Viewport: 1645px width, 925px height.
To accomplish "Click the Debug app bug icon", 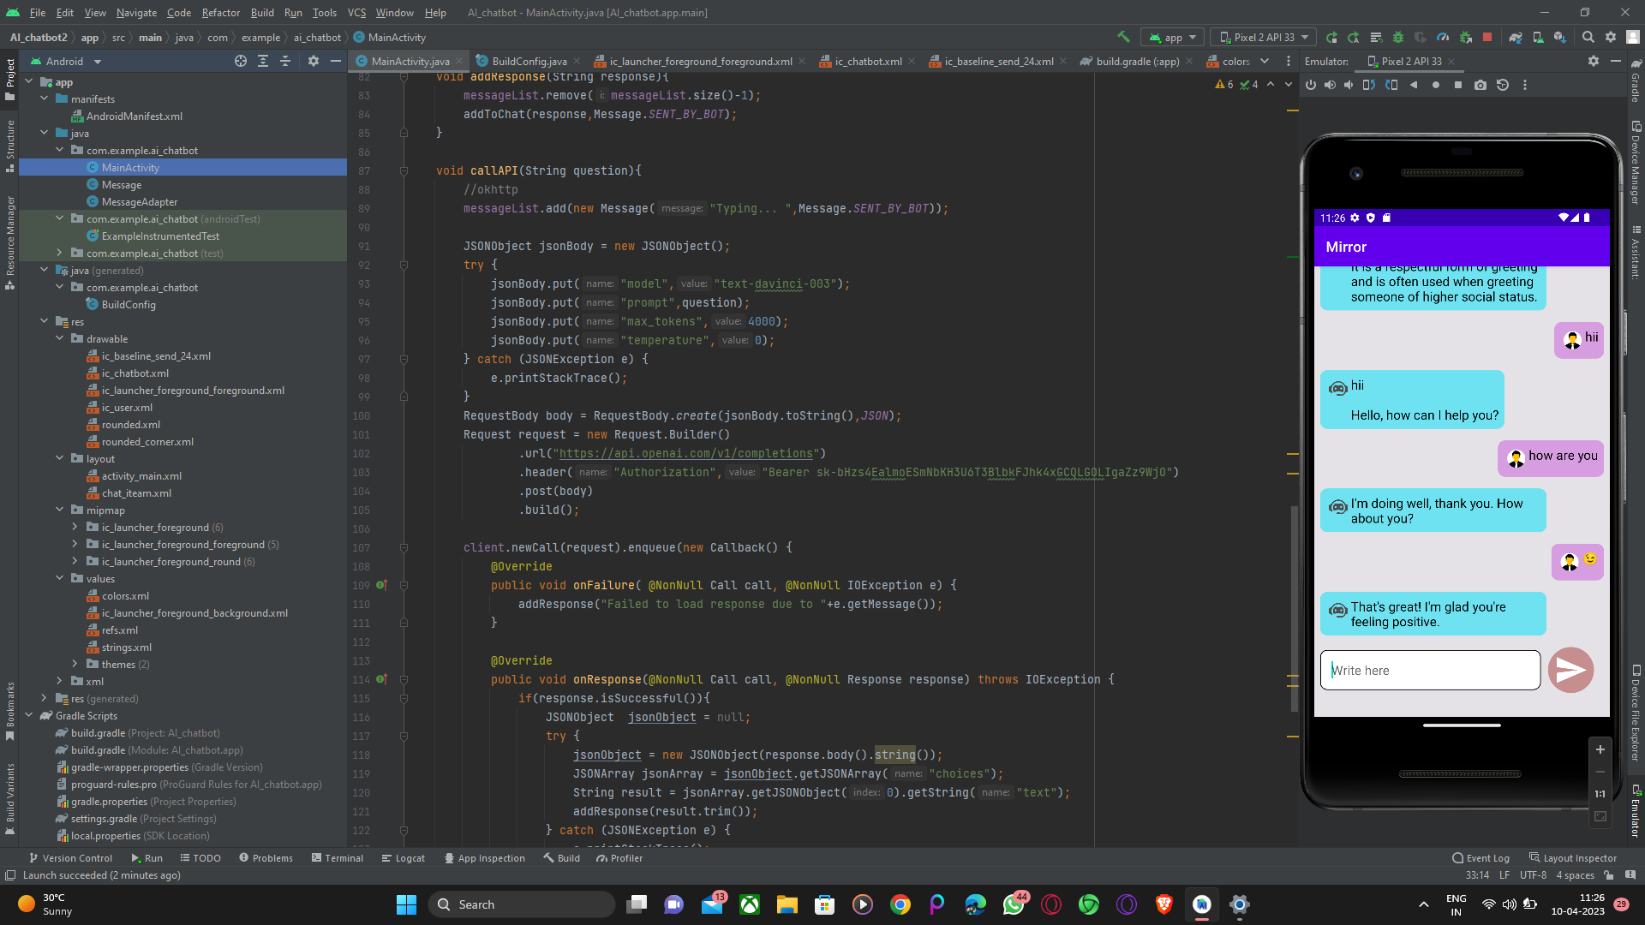I will coord(1398,37).
